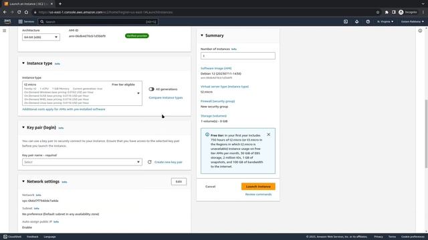This screenshot has width=428, height=240.
Task: Open the Incognito profile indicator
Action: tap(408, 12)
